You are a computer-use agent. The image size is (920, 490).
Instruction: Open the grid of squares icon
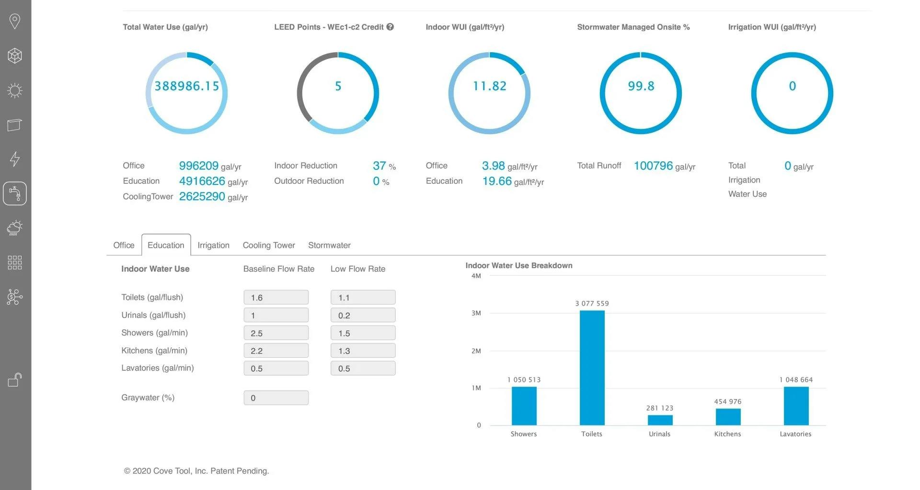pyautogui.click(x=15, y=262)
